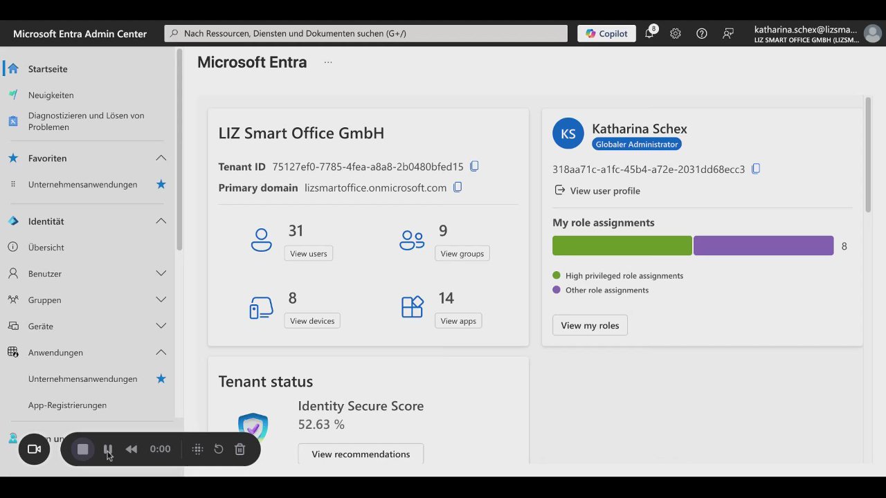The image size is (886, 498).
Task: Click the KS profile avatar
Action: pos(568,134)
